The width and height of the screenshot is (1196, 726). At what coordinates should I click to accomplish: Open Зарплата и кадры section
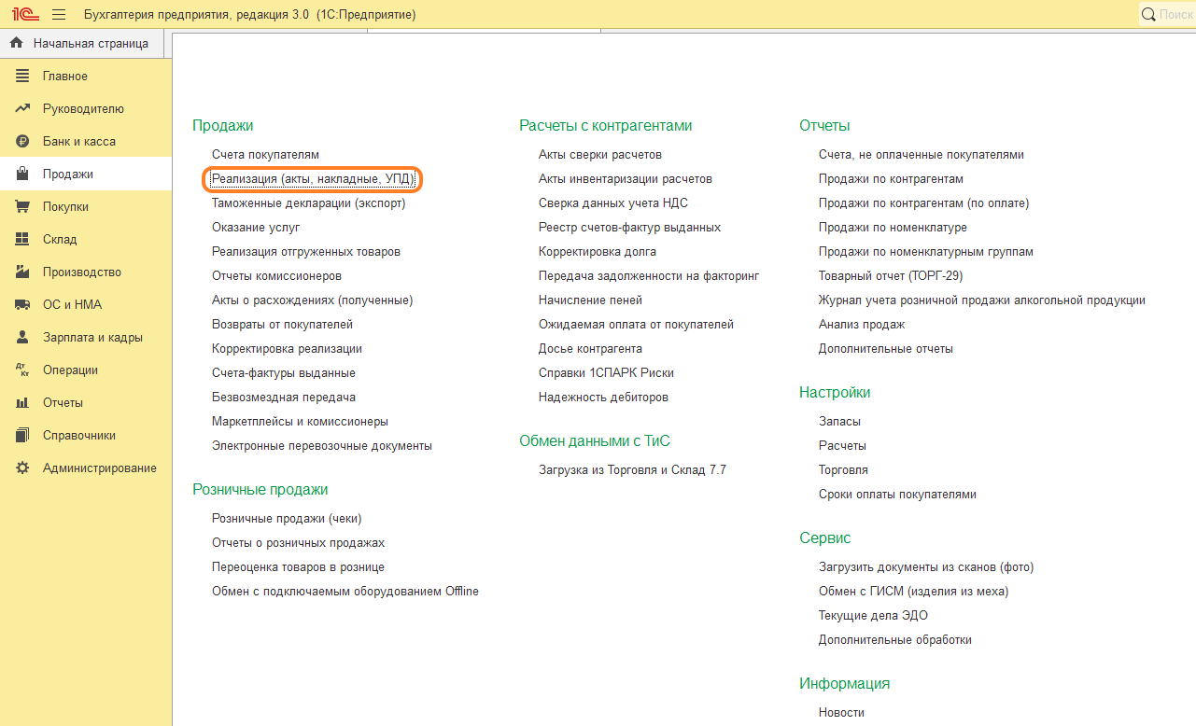coord(92,338)
